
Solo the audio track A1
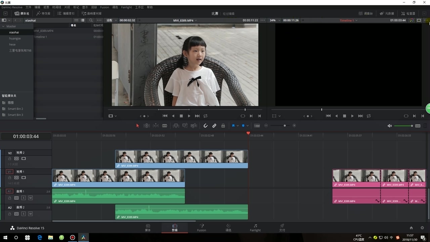coord(24,198)
